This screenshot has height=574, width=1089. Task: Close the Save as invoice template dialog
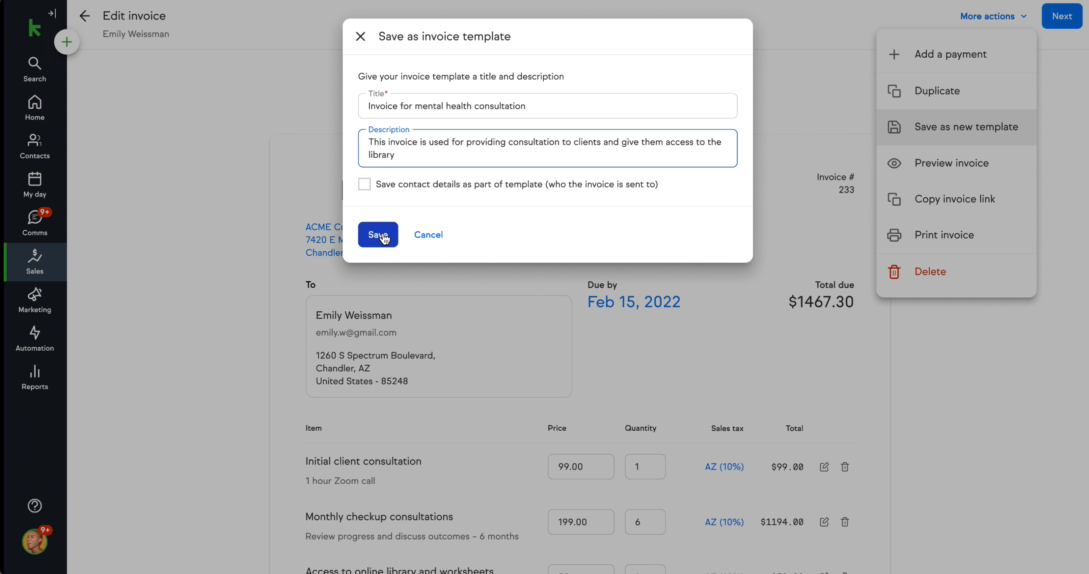(x=360, y=36)
